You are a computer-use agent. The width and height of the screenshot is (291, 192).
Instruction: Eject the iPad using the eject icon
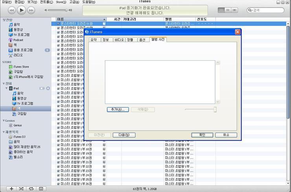(x=48, y=88)
